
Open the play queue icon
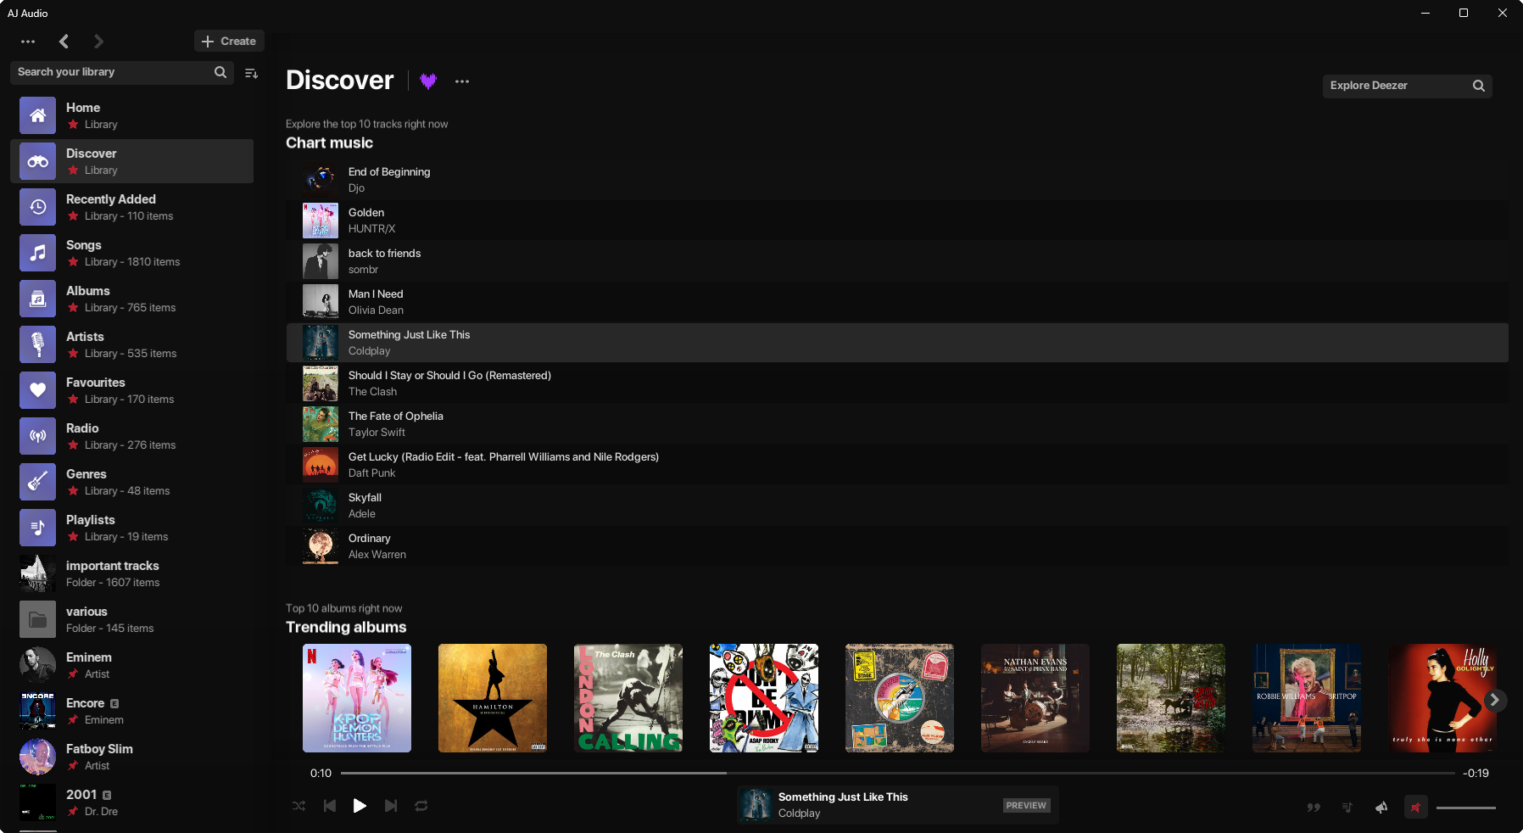coord(1347,807)
